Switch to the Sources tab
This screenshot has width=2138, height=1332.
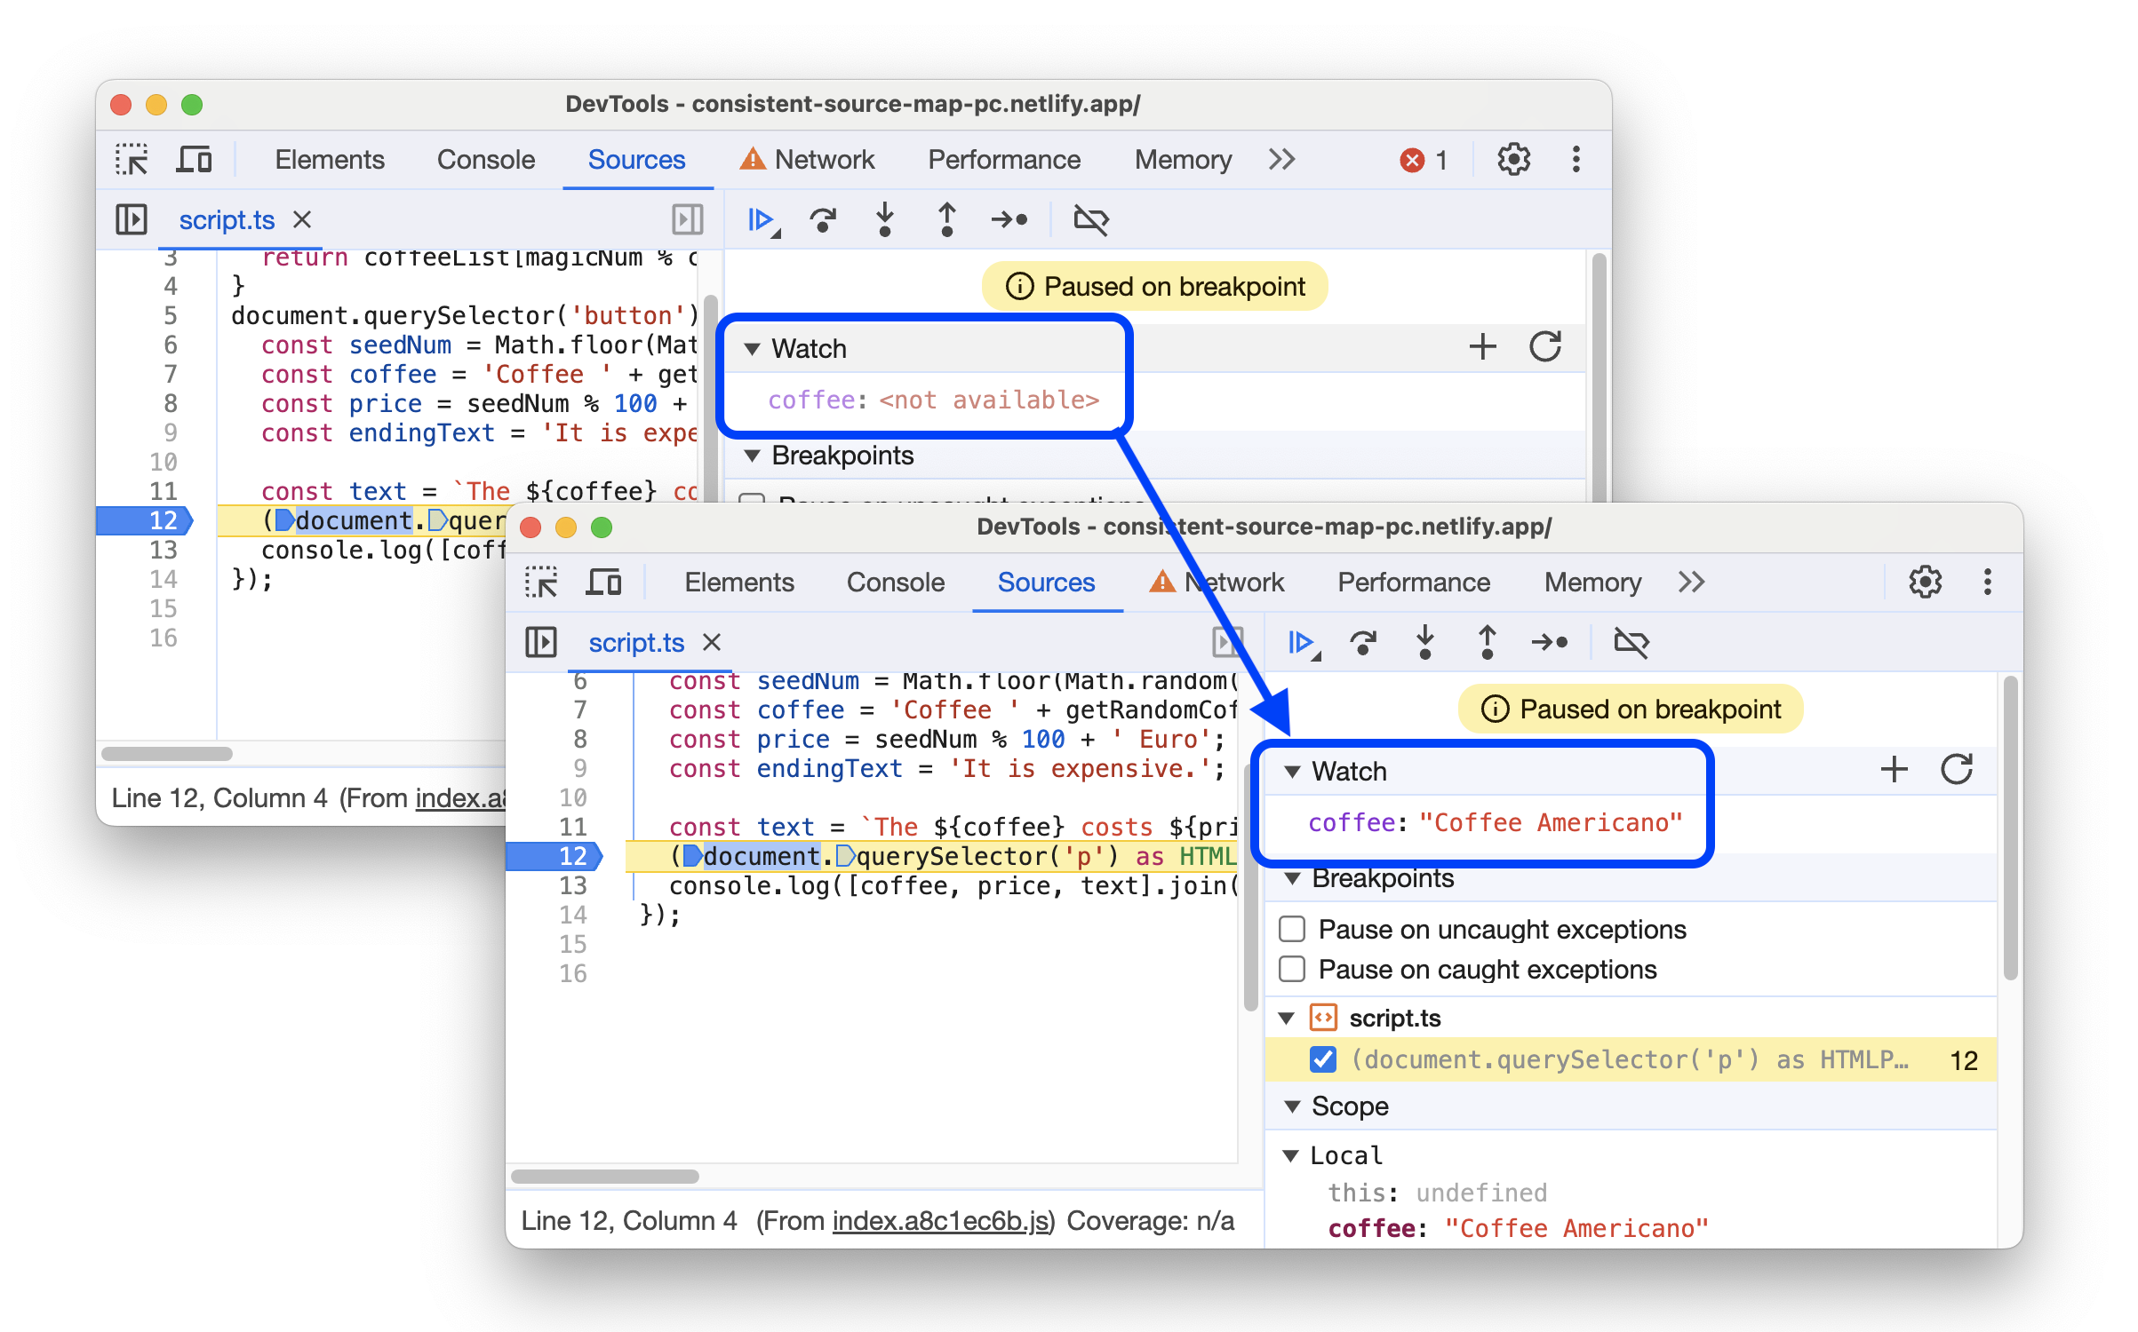tap(1045, 583)
